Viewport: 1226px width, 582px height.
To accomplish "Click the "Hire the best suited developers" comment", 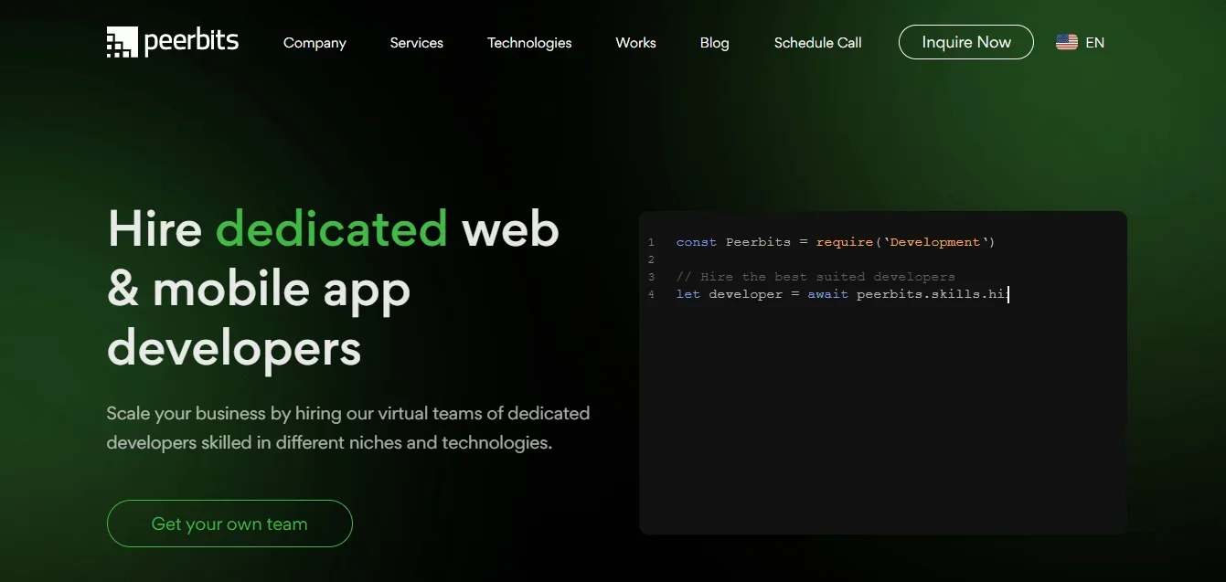I will point(815,277).
